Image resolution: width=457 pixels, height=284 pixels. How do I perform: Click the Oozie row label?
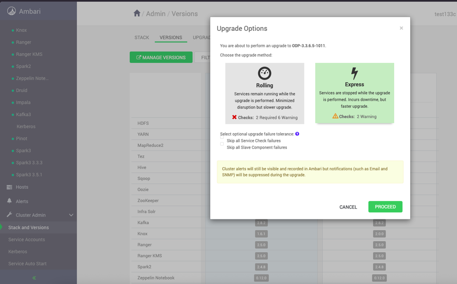[x=143, y=189]
